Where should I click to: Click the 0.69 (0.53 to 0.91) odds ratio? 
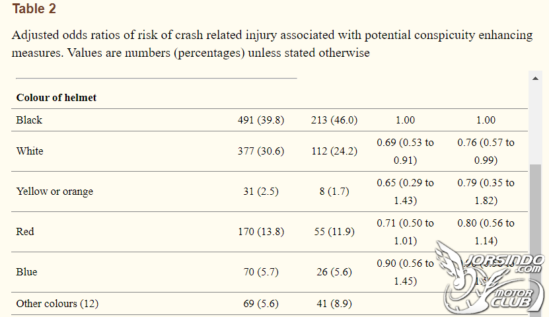pos(405,151)
